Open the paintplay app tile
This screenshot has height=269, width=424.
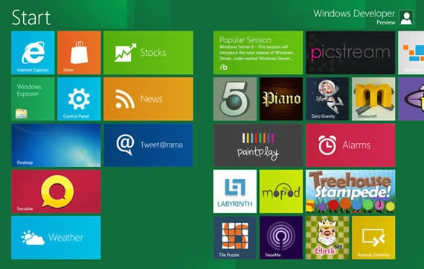258,145
